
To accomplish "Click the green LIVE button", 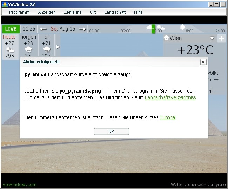I will 11,29.
